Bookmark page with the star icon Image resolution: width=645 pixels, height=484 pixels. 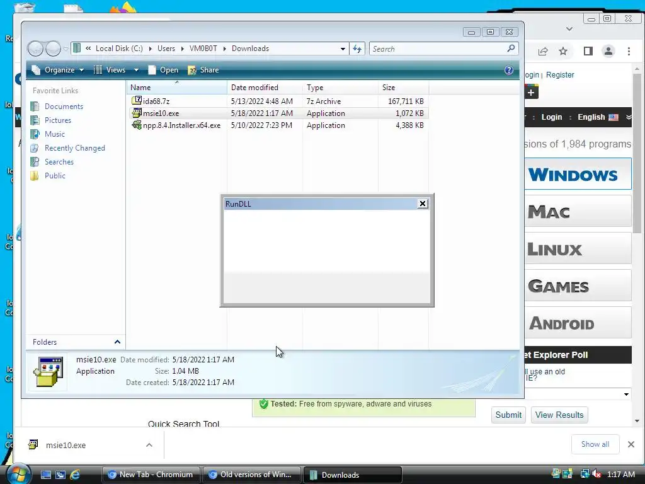[563, 51]
